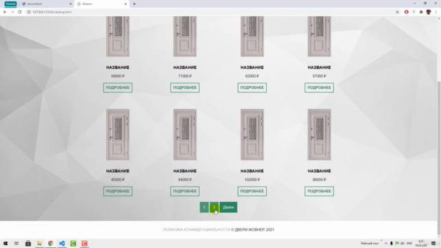Open the Windows Start menu
Viewport: 441px width, 248px height.
point(6,243)
